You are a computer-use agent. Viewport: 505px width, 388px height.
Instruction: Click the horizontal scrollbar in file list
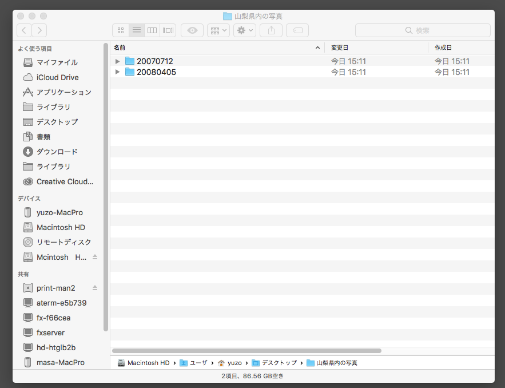tap(246, 351)
